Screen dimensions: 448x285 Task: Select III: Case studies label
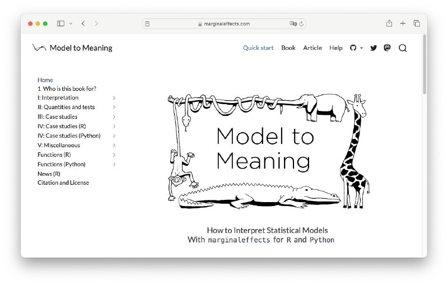tap(58, 117)
